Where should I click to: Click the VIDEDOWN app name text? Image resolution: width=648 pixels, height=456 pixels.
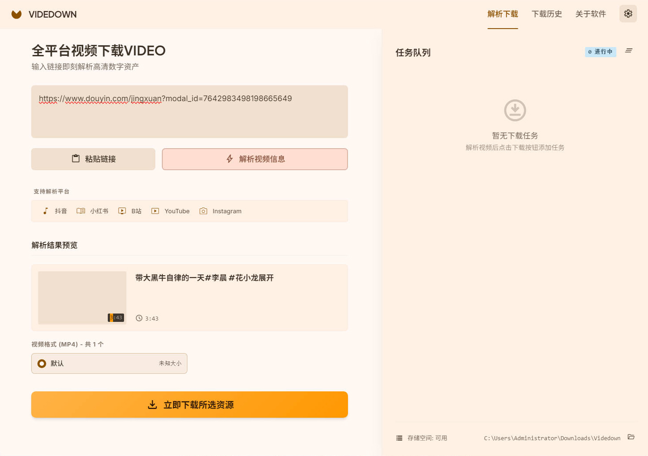(52, 15)
